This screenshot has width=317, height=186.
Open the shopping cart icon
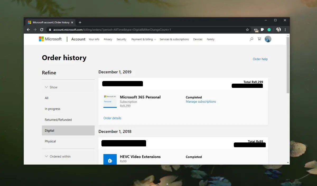click(x=259, y=39)
